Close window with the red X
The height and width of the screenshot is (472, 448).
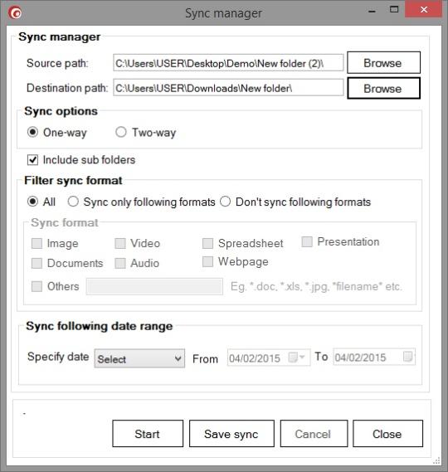424,10
